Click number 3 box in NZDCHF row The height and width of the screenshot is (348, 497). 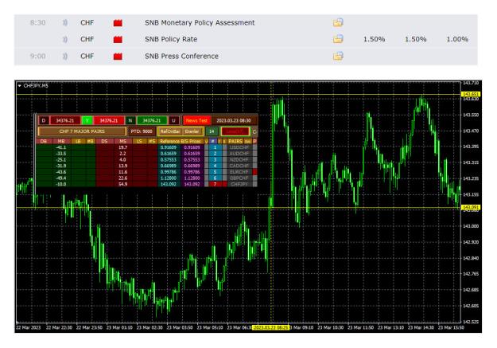coord(215,160)
